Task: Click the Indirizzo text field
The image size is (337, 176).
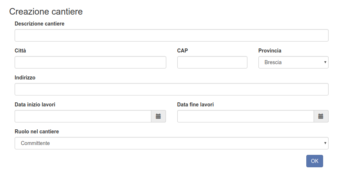Action: (x=171, y=89)
